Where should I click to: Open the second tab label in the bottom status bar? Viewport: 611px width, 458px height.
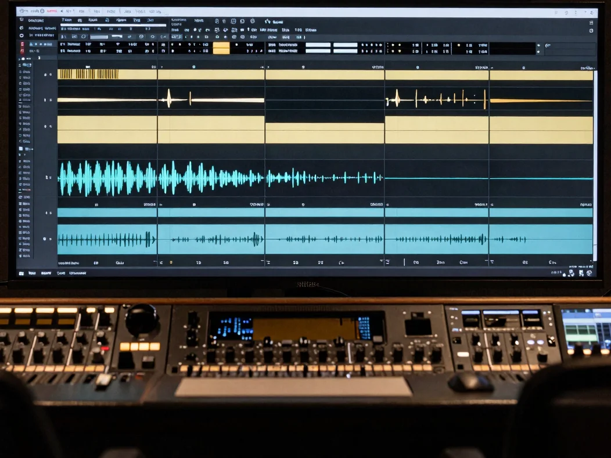click(x=46, y=273)
